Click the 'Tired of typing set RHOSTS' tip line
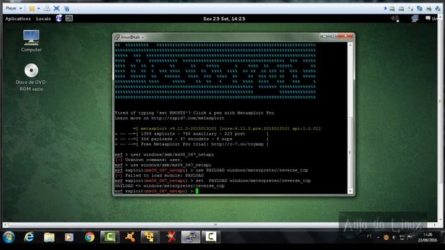445x250 pixels. point(195,112)
